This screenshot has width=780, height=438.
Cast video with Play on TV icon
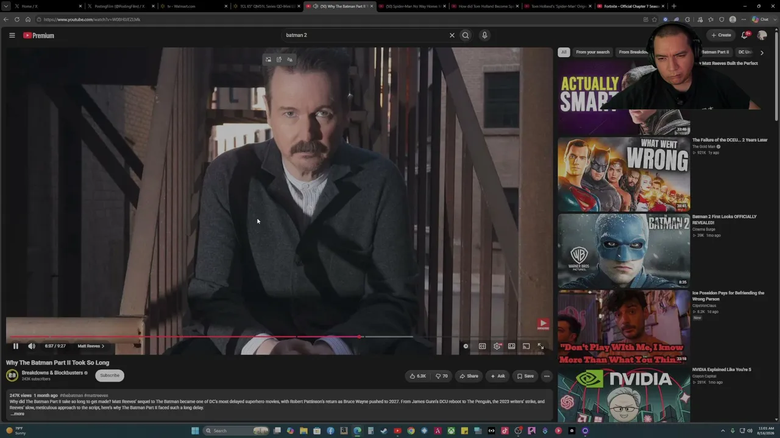tap(526, 346)
